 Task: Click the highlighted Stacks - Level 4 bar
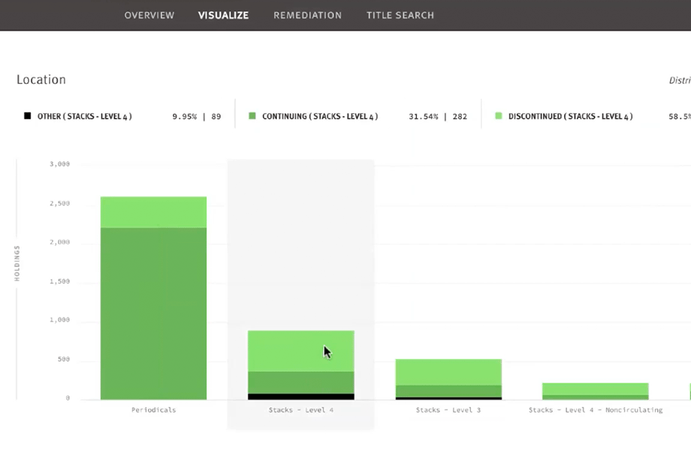click(300, 364)
